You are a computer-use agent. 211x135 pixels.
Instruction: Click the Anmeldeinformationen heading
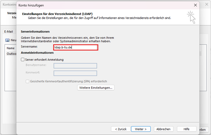(x=37, y=53)
